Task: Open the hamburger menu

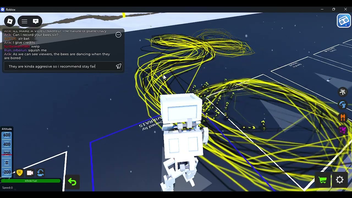Action: coord(24,21)
